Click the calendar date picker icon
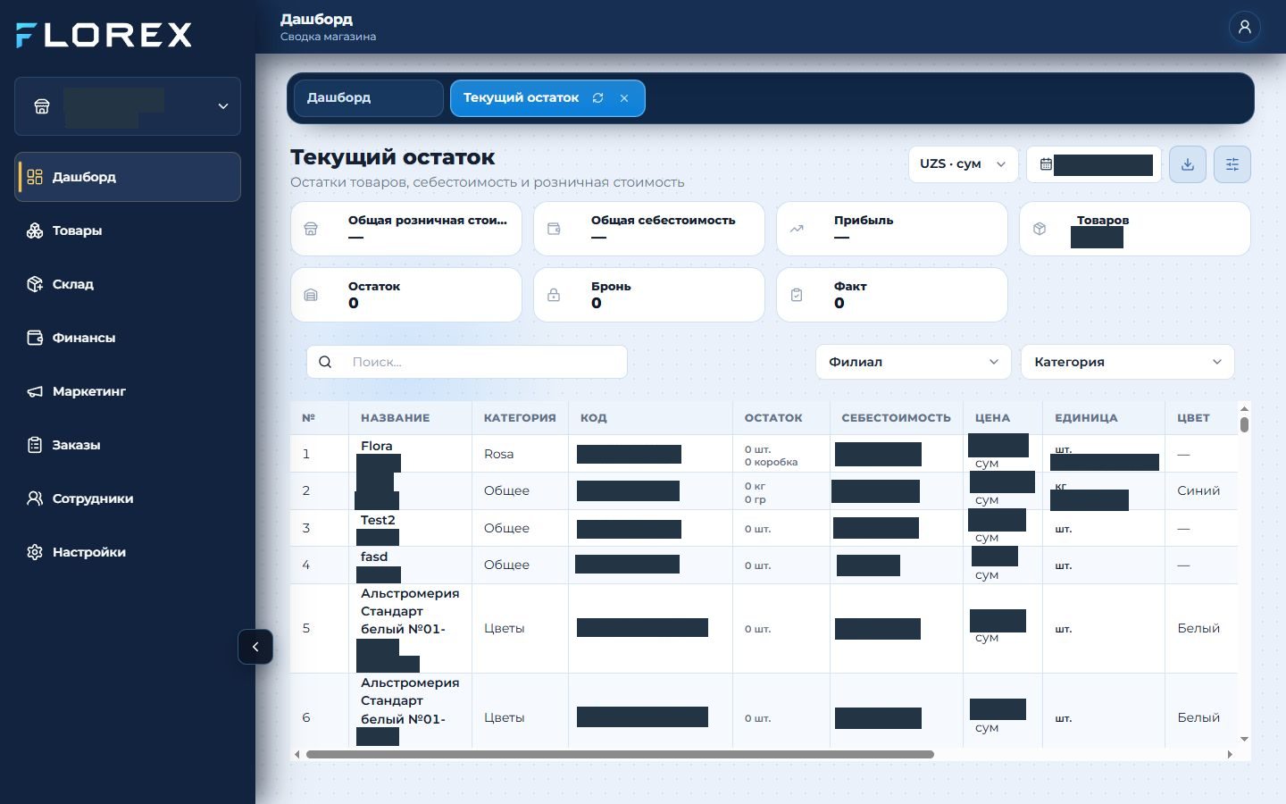Screen dimensions: 1286x804 1046,164
